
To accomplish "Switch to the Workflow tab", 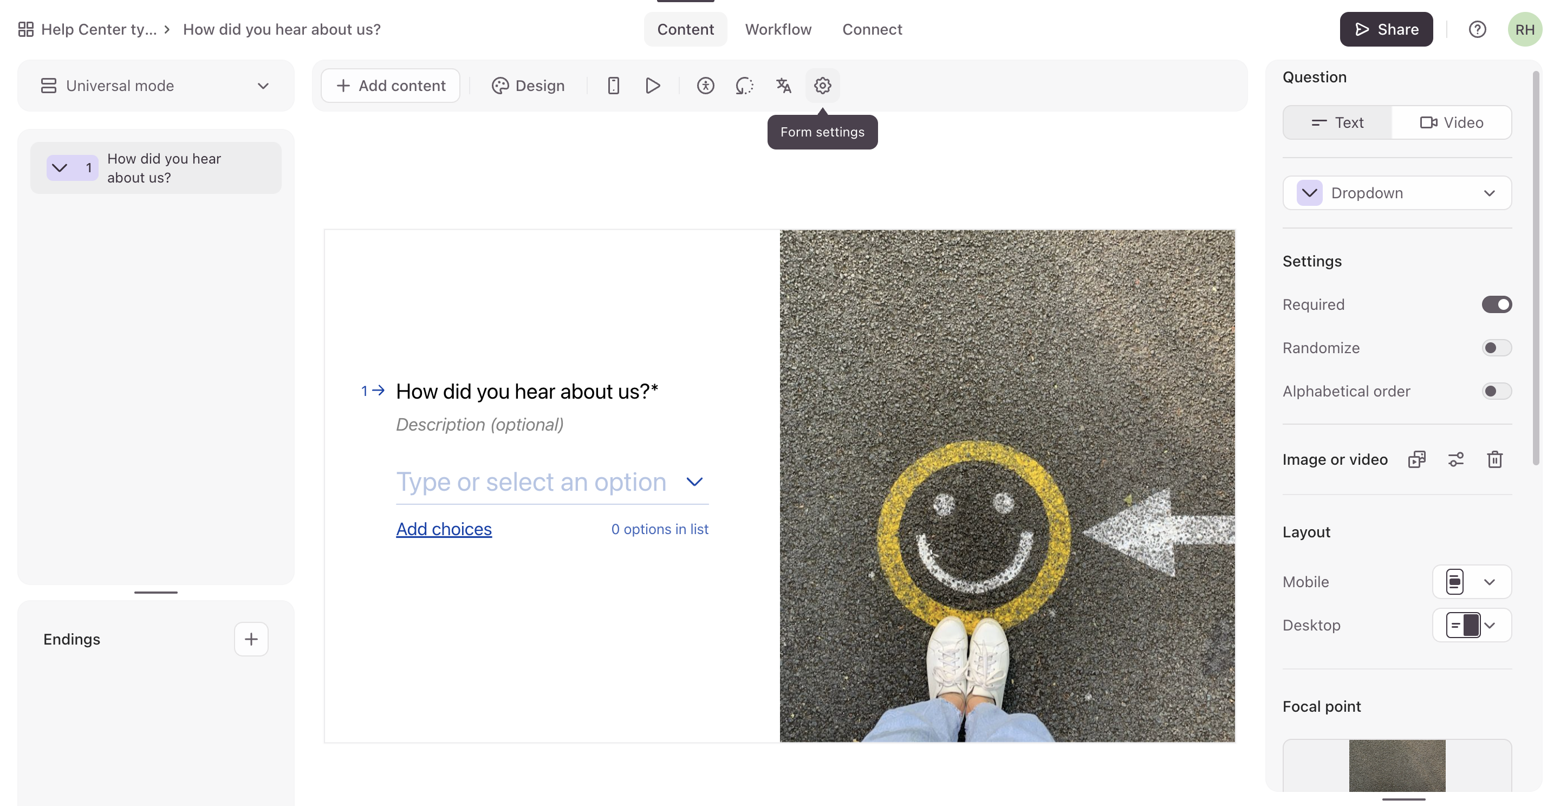I will pyautogui.click(x=778, y=29).
